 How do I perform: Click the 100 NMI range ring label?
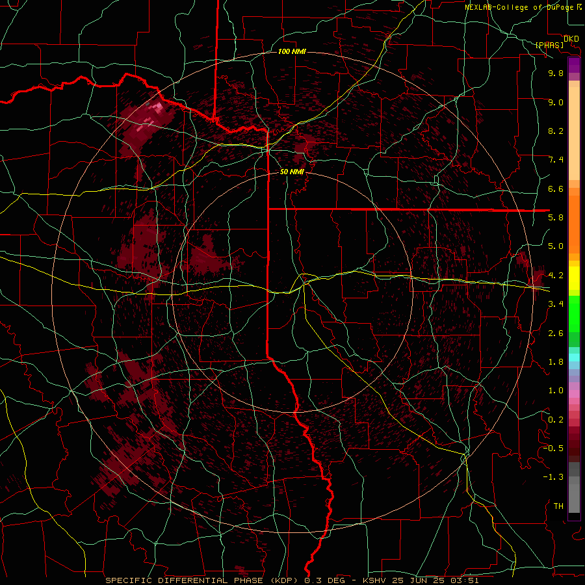pyautogui.click(x=292, y=51)
